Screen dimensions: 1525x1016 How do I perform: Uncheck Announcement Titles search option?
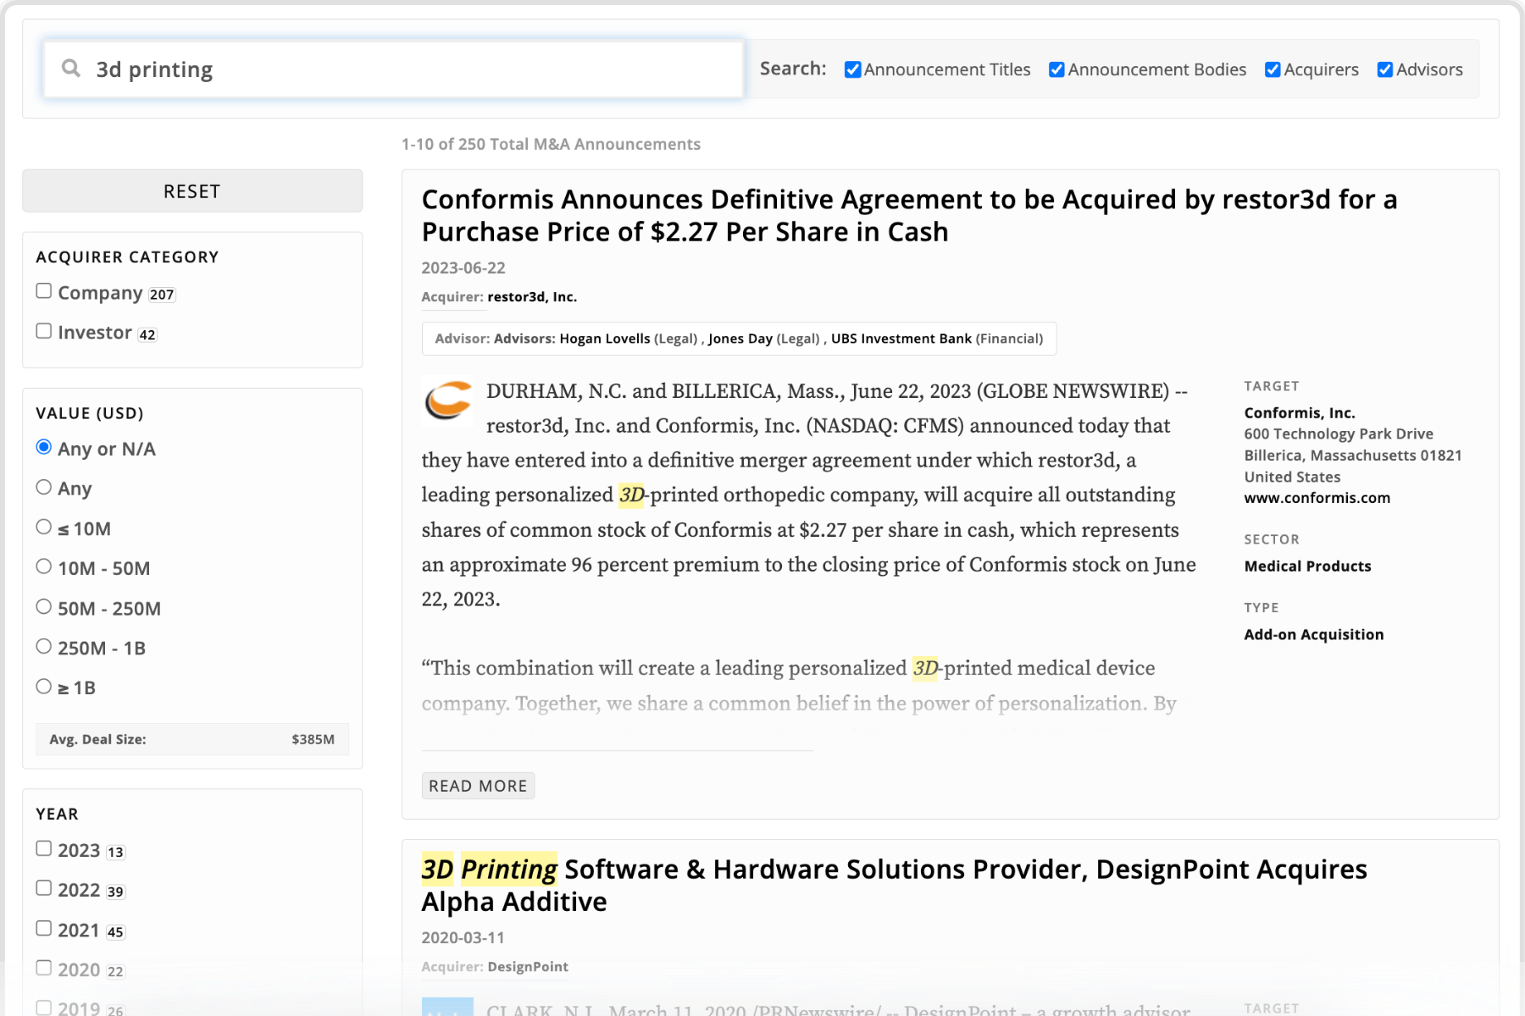853,70
